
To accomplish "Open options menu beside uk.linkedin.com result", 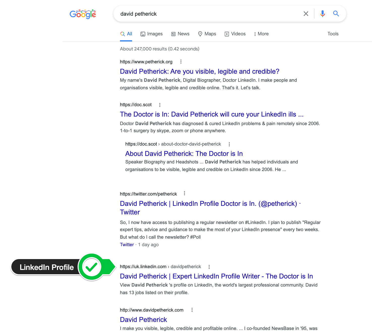I will tap(209, 267).
